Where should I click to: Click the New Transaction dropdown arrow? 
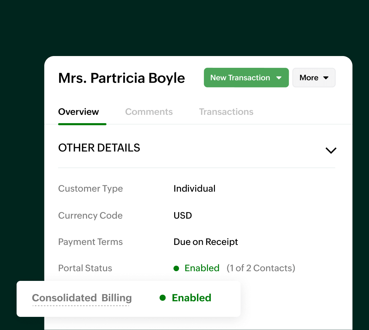coord(279,78)
